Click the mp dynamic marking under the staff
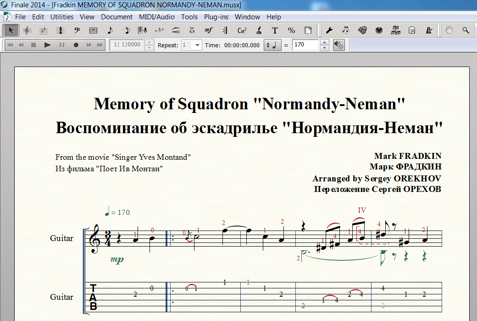This screenshot has height=321, width=477. [117, 260]
